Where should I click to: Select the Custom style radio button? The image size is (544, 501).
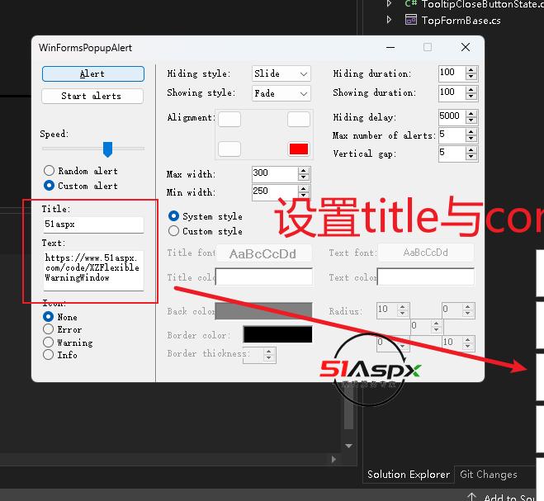pyautogui.click(x=174, y=231)
